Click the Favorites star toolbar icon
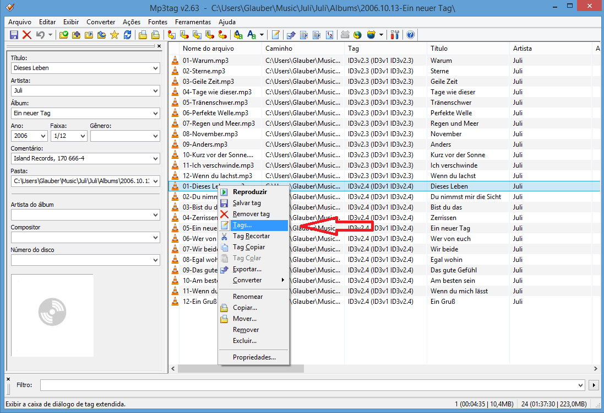 [115, 35]
